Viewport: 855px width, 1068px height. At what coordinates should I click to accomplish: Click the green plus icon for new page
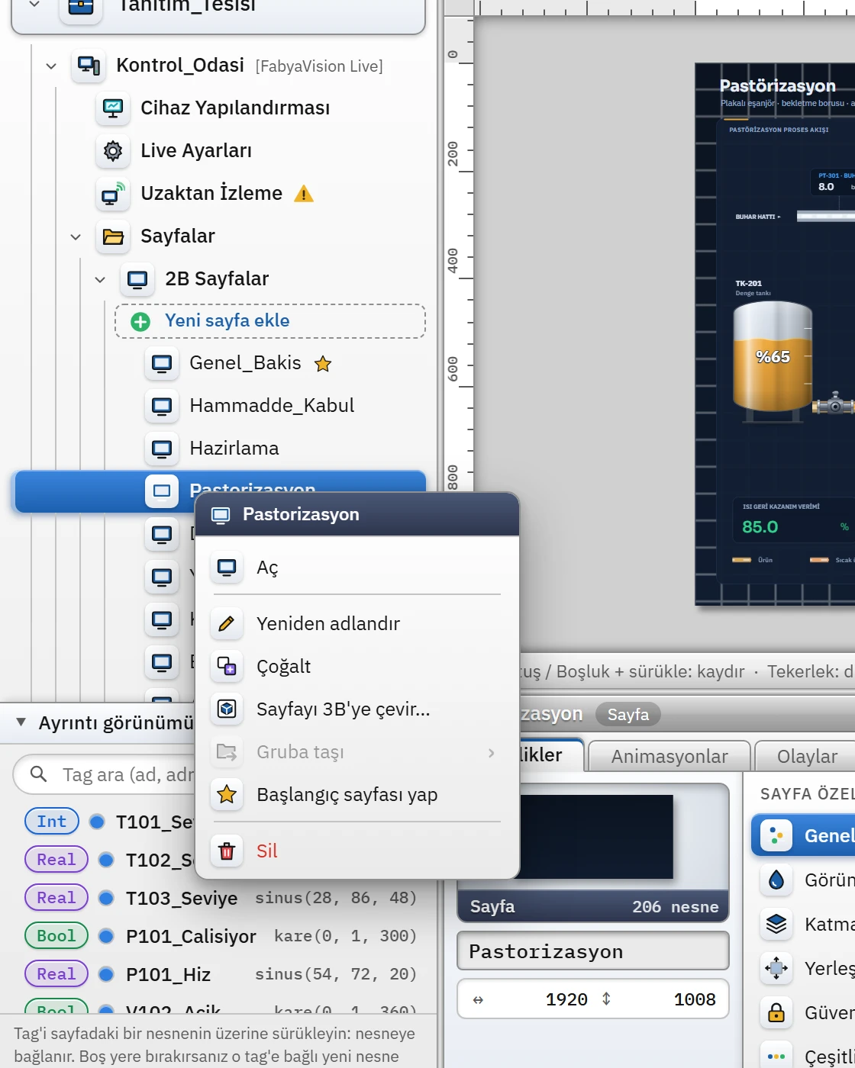(x=140, y=321)
